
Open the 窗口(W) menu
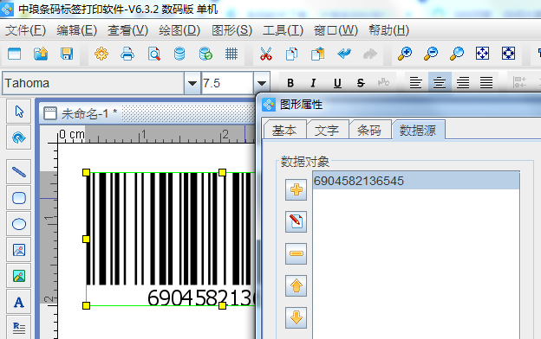[x=336, y=30]
